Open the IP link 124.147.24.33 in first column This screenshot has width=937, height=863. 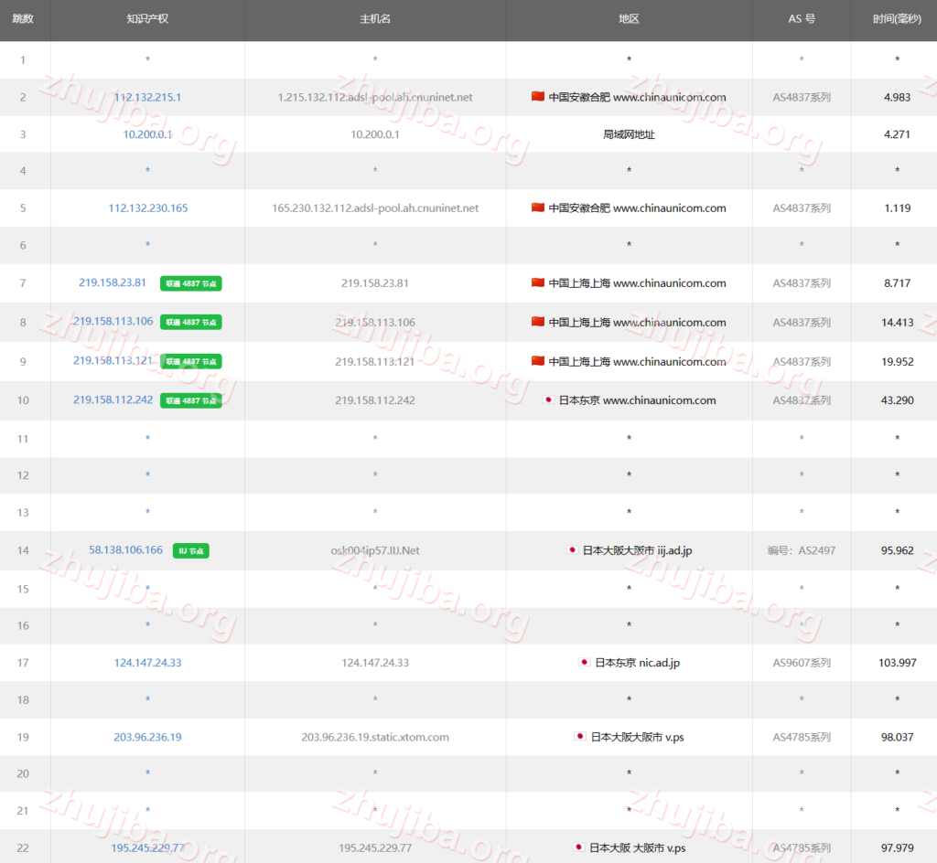(147, 663)
